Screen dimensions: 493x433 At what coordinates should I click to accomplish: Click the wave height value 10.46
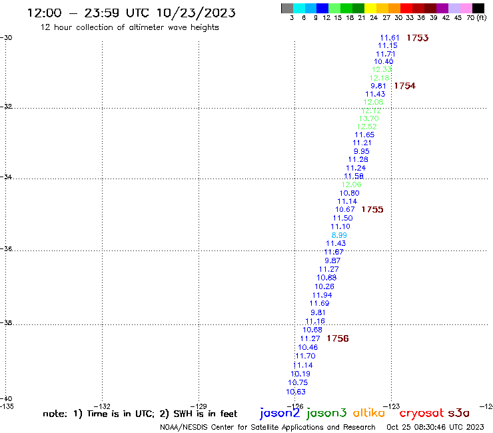[x=308, y=348]
